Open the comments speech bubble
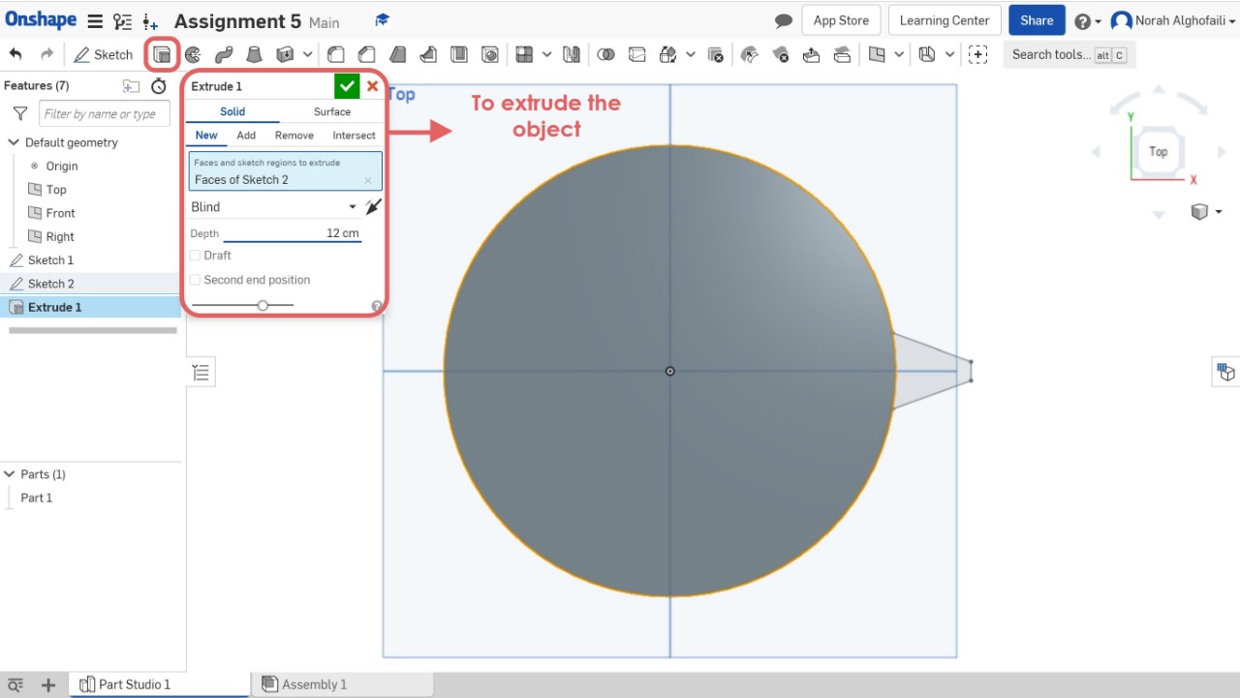This screenshot has height=698, width=1240. click(x=784, y=21)
